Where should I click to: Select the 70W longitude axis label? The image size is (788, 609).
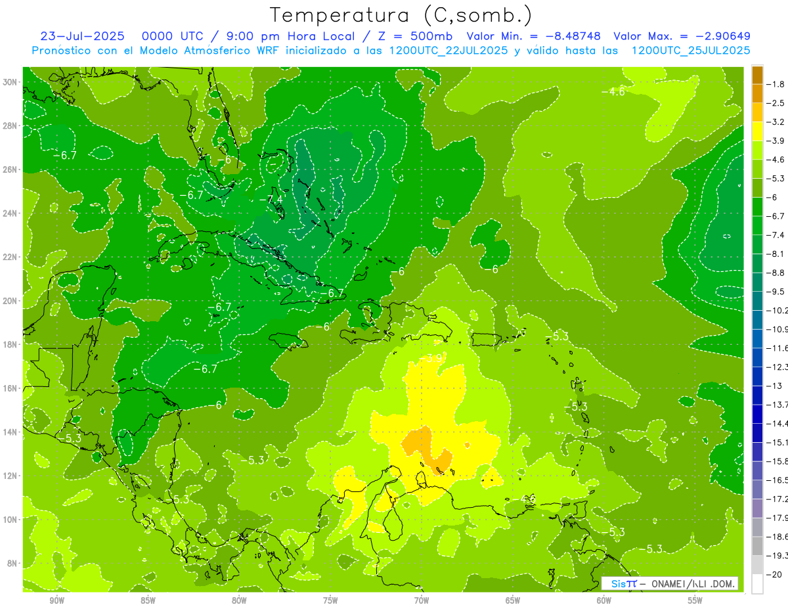tap(422, 600)
